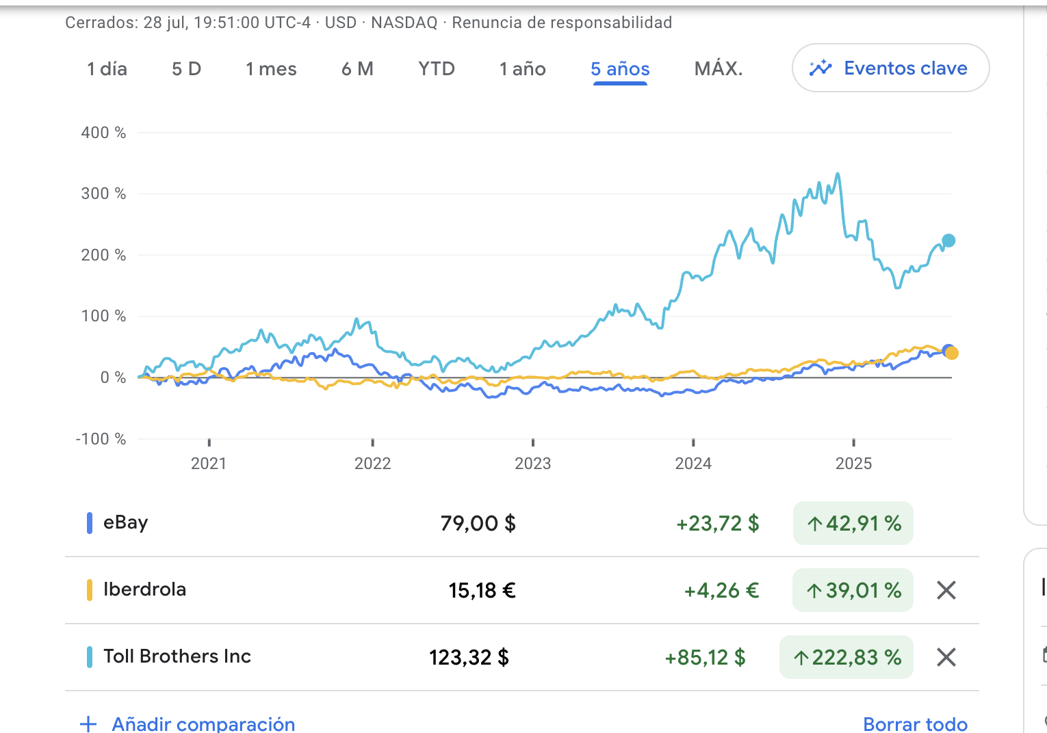Open the MÁX. time range
The width and height of the screenshot is (1047, 733).
click(718, 69)
